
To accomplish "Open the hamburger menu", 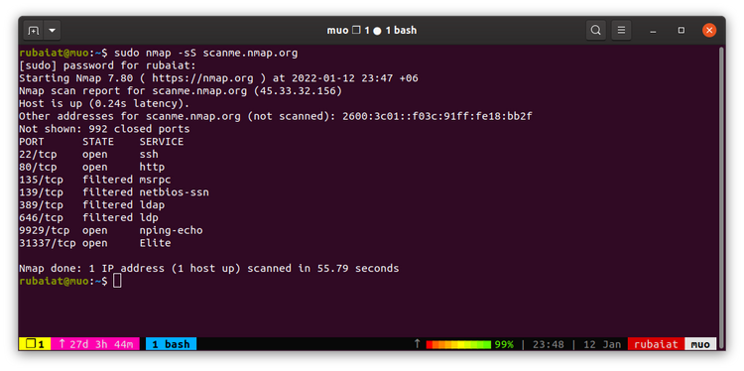I will 621,31.
